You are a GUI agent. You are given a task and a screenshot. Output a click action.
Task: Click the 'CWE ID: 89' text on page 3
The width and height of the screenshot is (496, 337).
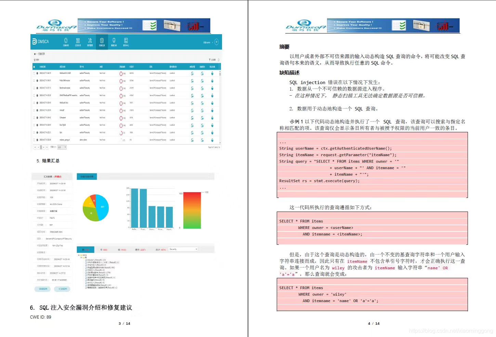coord(40,317)
